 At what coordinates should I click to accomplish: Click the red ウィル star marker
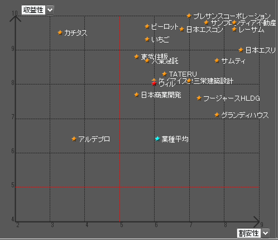[x=154, y=83]
